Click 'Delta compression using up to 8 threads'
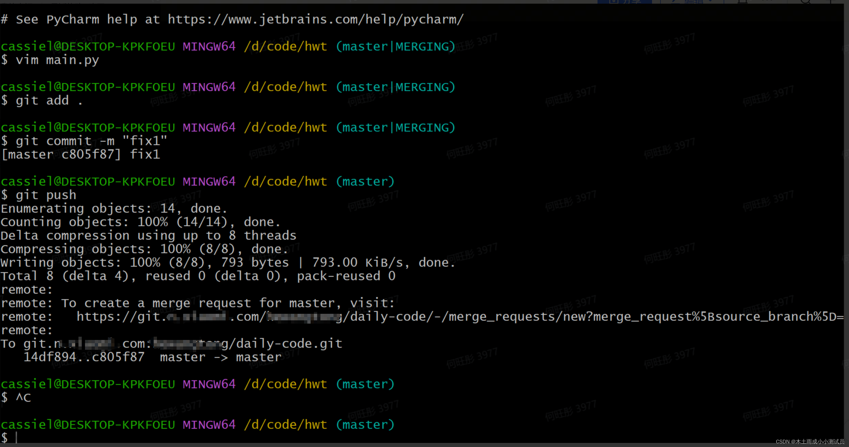This screenshot has width=849, height=447. [x=148, y=236]
